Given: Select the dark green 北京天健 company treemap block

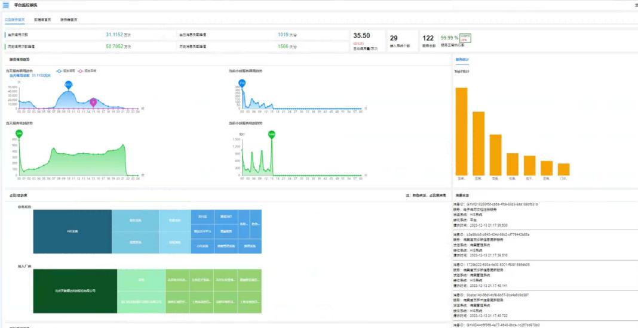Looking at the screenshot, I should pyautogui.click(x=75, y=291).
